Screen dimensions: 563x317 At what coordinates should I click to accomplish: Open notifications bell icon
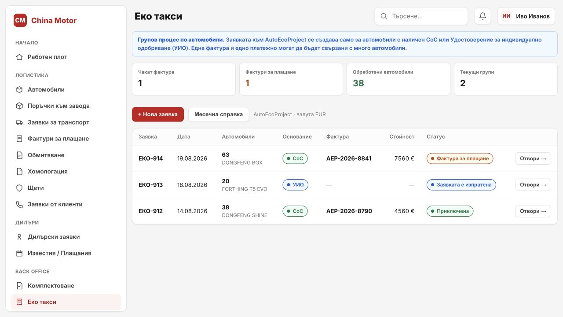(483, 16)
